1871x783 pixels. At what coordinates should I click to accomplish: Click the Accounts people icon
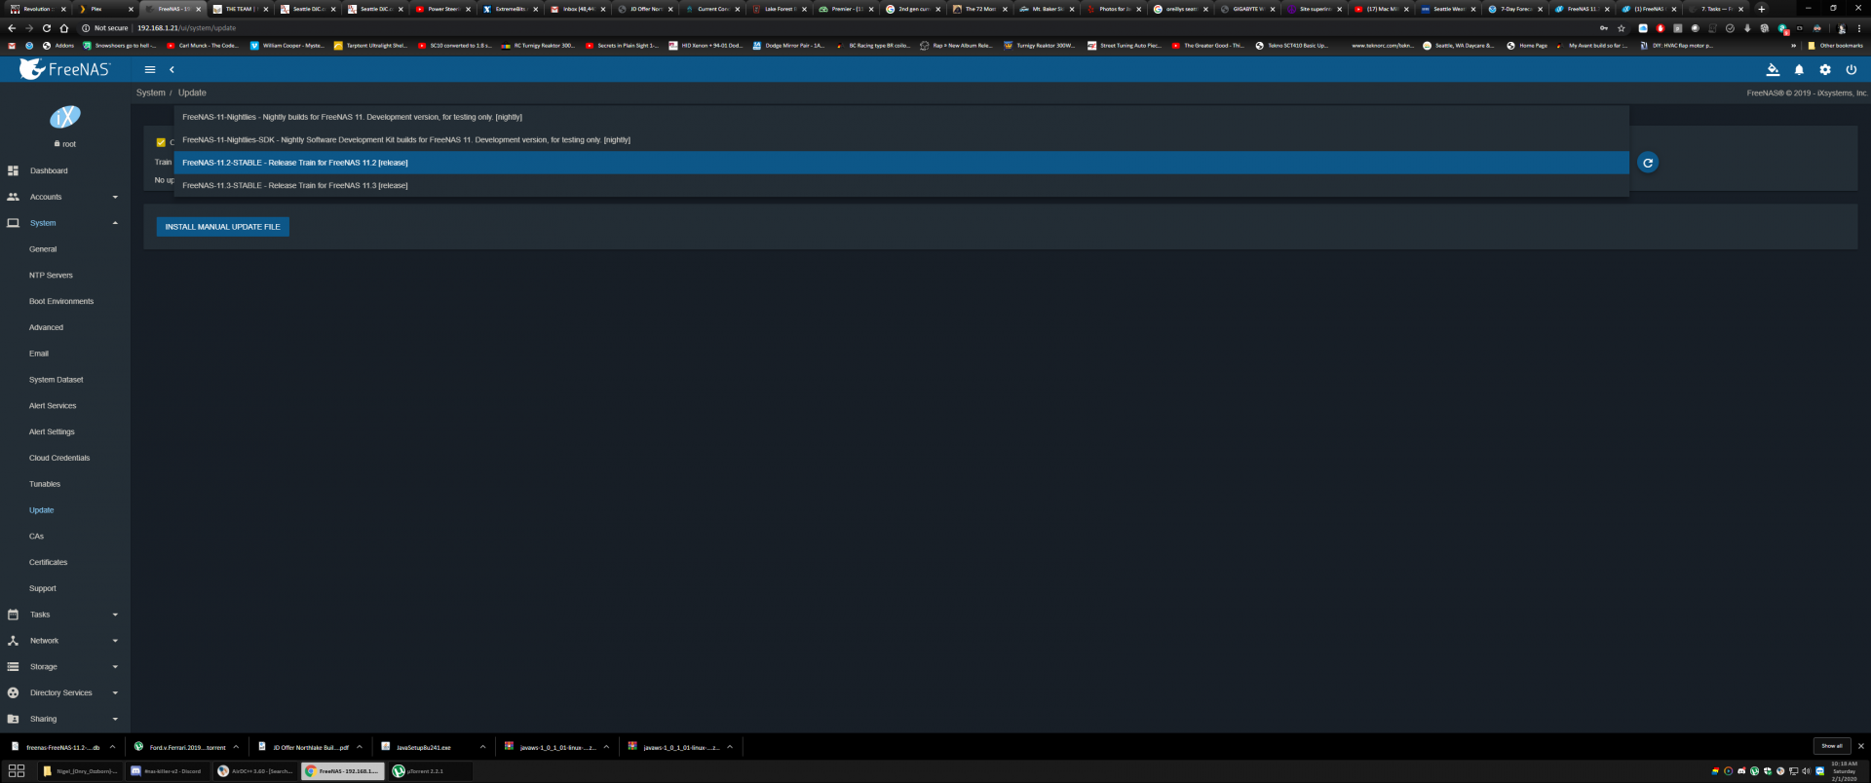click(x=13, y=197)
